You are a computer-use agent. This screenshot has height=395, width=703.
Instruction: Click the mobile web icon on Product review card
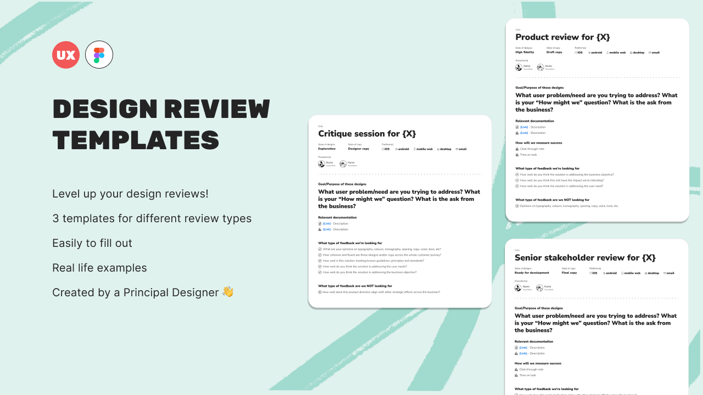pos(607,53)
